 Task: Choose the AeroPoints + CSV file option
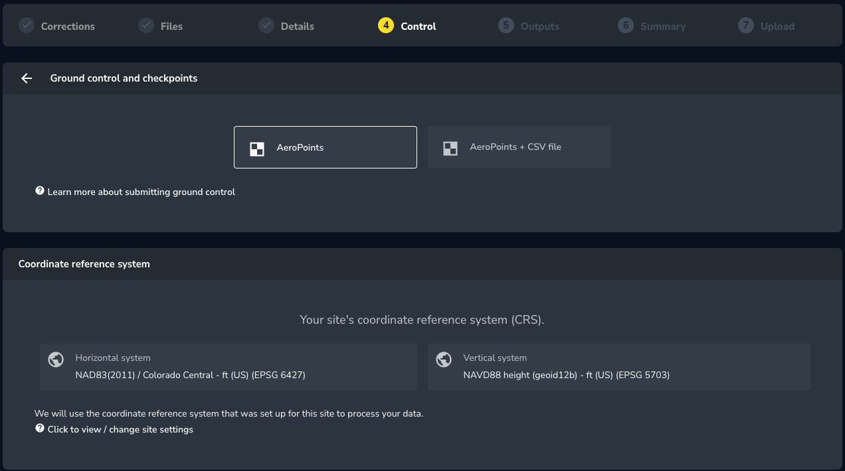(519, 147)
